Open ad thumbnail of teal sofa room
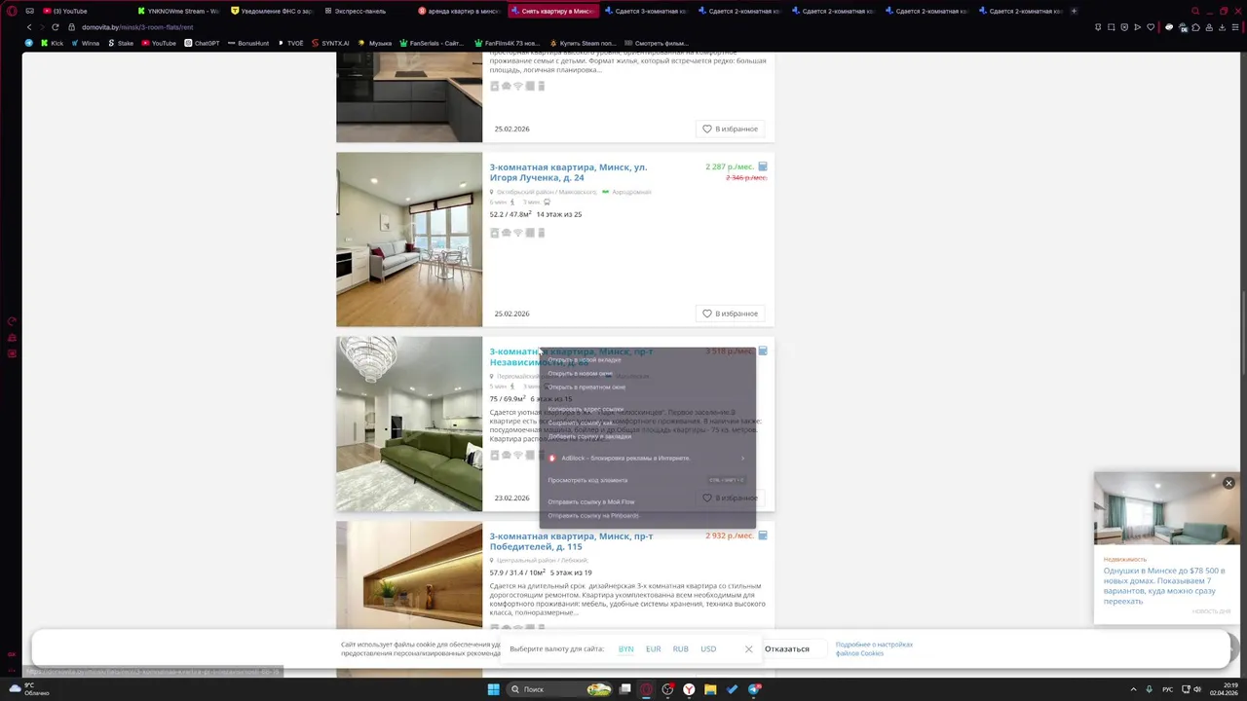This screenshot has height=701, width=1247. [1166, 508]
